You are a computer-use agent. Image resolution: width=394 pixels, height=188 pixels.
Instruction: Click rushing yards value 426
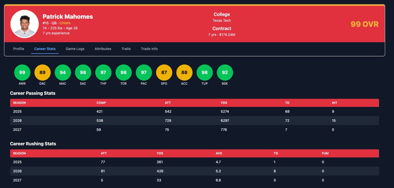160,171
